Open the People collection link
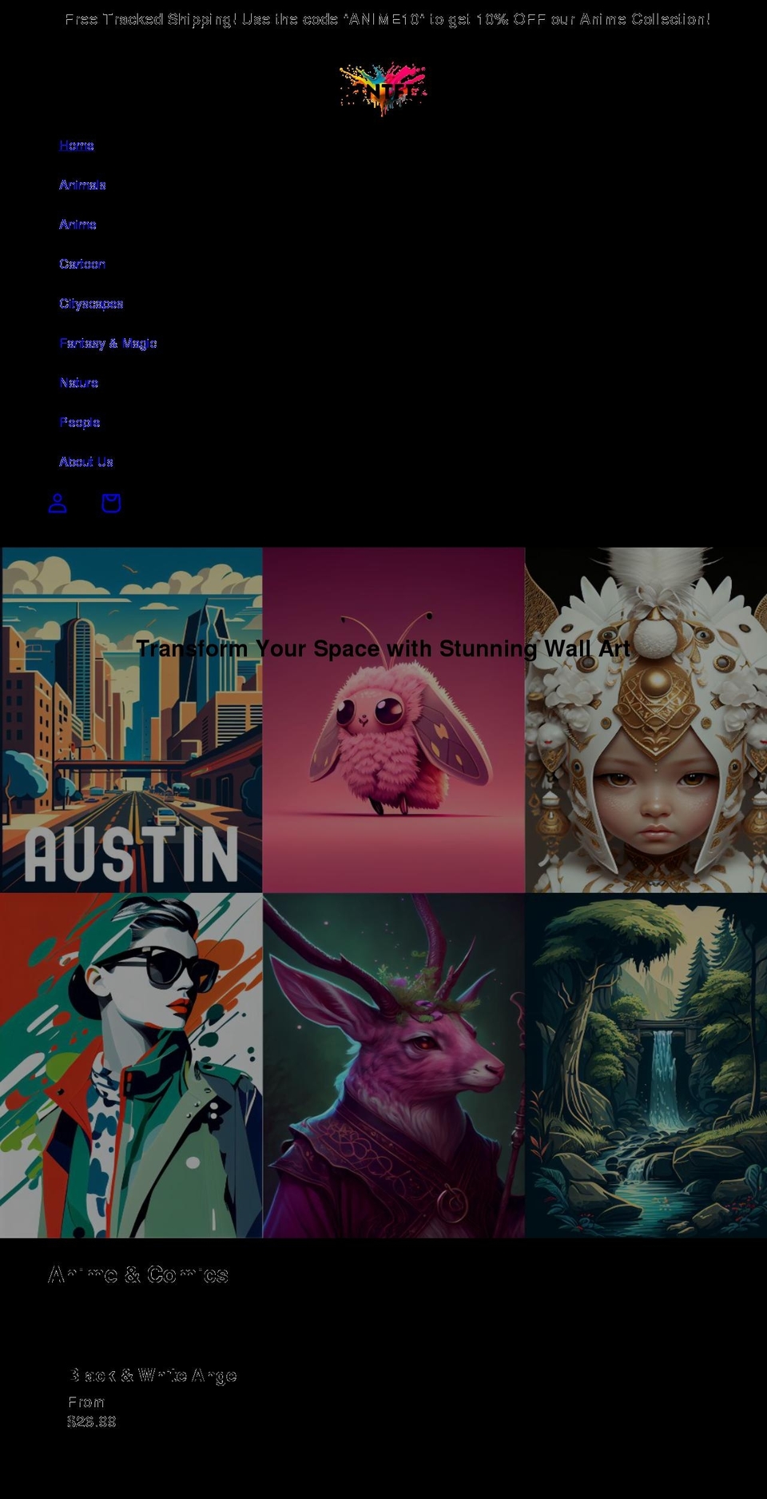 tap(80, 422)
